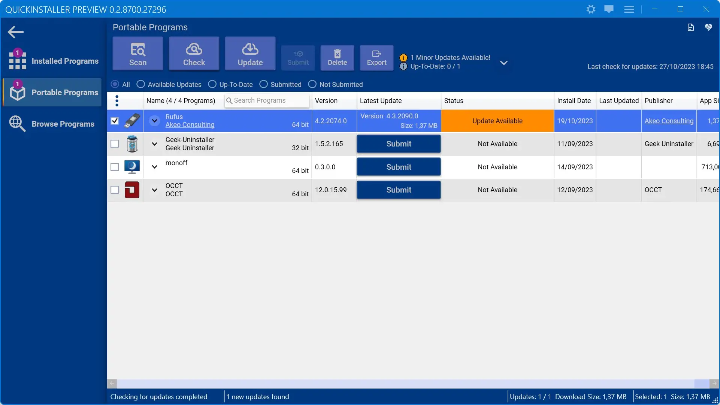
Task: Click 'Checking for updates completed' status text
Action: pyautogui.click(x=159, y=396)
